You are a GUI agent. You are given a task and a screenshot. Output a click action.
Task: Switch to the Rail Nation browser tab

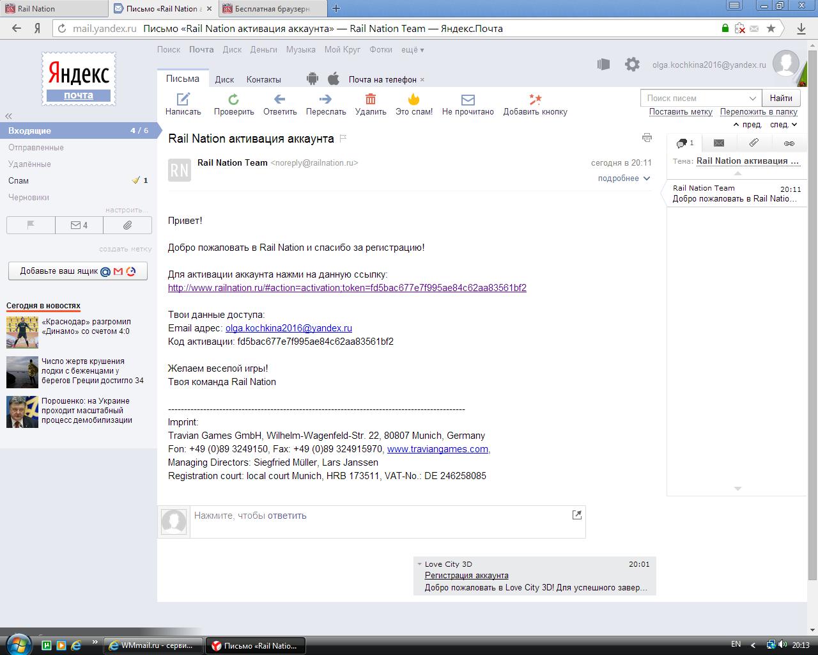click(54, 8)
